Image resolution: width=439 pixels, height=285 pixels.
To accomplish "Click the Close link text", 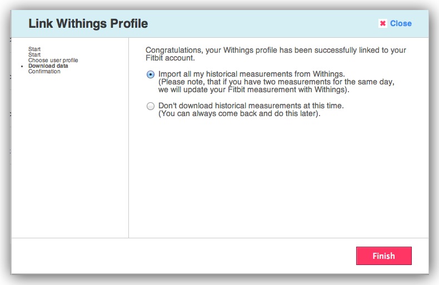I will pos(401,23).
